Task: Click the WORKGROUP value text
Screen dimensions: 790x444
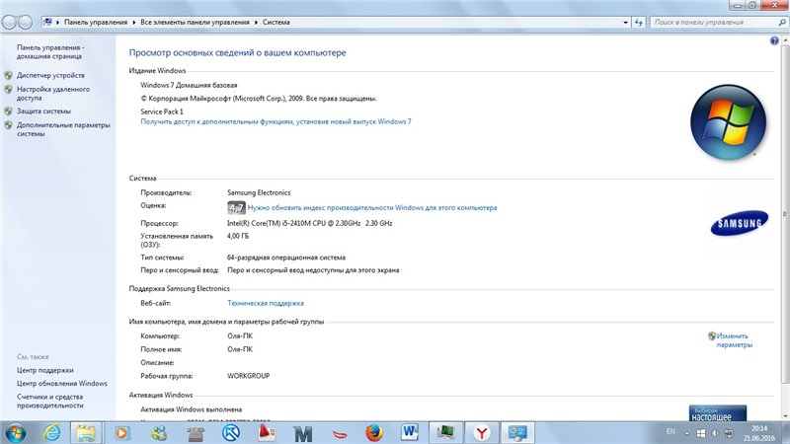Action: point(249,376)
